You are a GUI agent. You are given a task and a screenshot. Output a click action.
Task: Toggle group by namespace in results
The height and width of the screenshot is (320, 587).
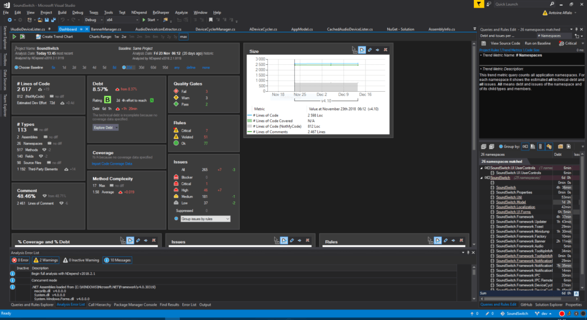[x=540, y=147]
